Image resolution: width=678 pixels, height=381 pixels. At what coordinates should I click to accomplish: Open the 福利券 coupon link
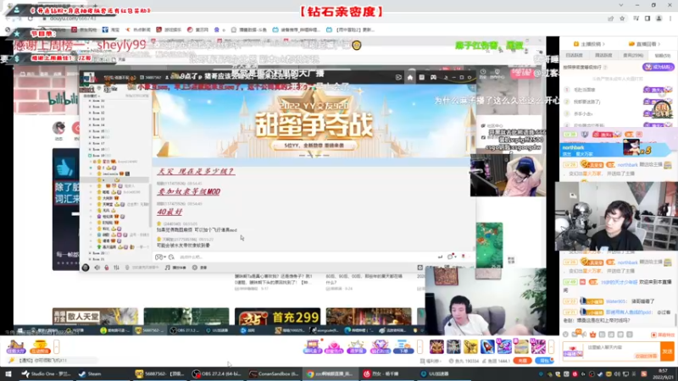[x=431, y=361]
